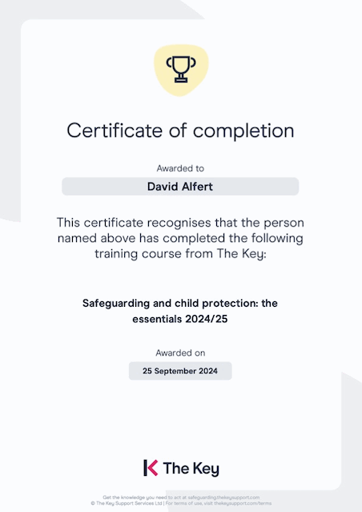The image size is (362, 512).
Task: Click the 'essentials 2024/25' text line
Action: (180, 319)
